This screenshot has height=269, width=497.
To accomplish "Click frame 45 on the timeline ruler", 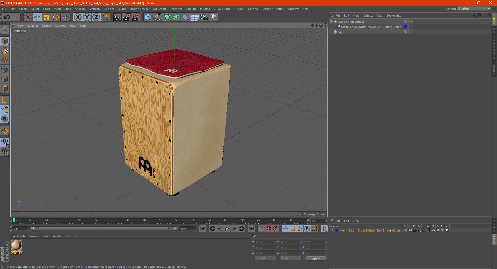I will tap(160, 220).
